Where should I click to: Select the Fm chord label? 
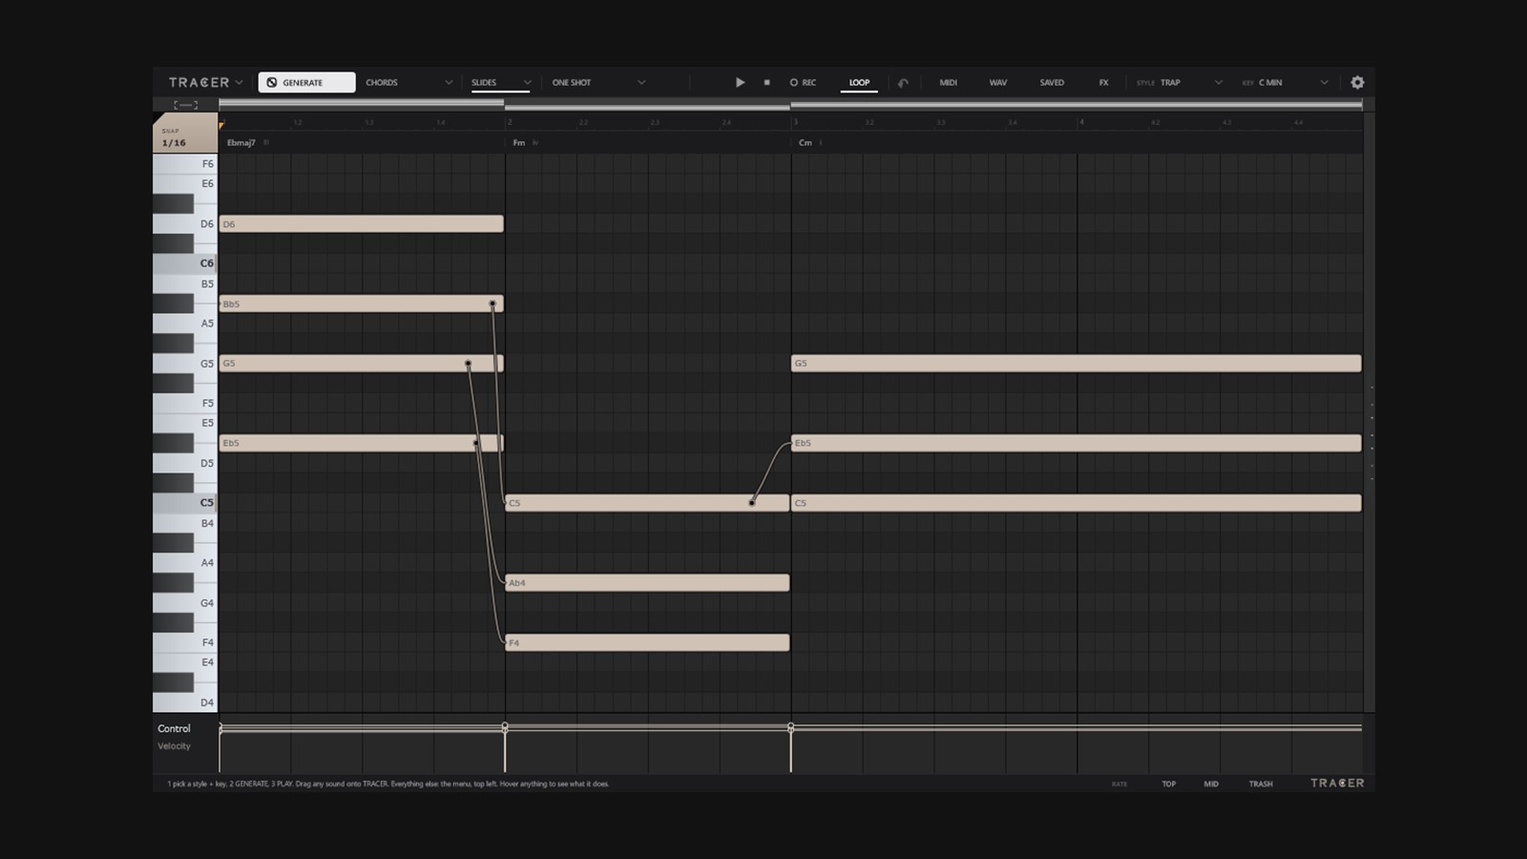(518, 142)
